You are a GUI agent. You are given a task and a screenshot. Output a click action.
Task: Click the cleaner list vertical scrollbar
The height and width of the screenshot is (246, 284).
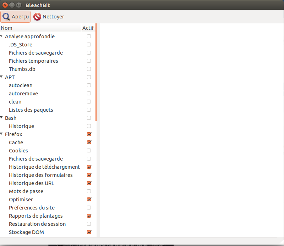[96, 72]
